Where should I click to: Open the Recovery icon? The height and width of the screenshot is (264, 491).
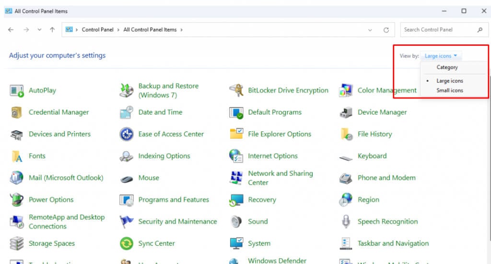point(236,200)
